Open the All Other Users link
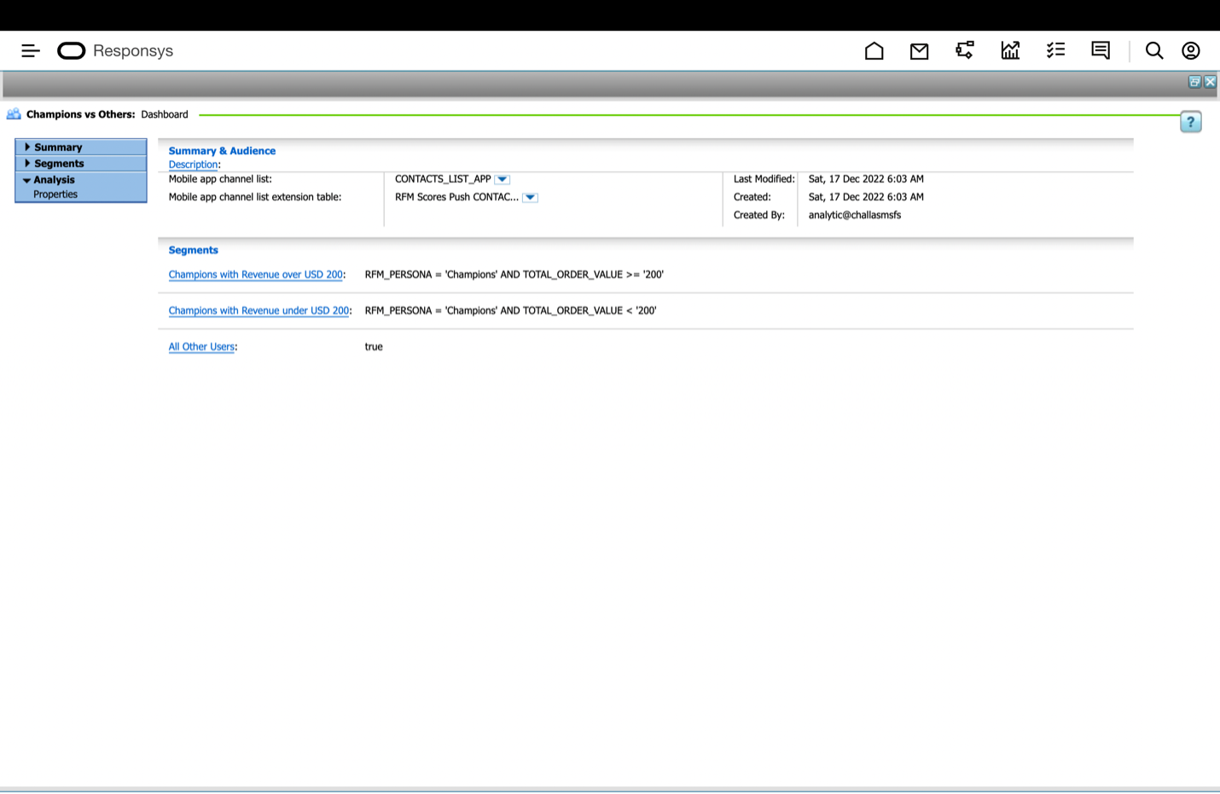Image resolution: width=1220 pixels, height=794 pixels. point(201,347)
